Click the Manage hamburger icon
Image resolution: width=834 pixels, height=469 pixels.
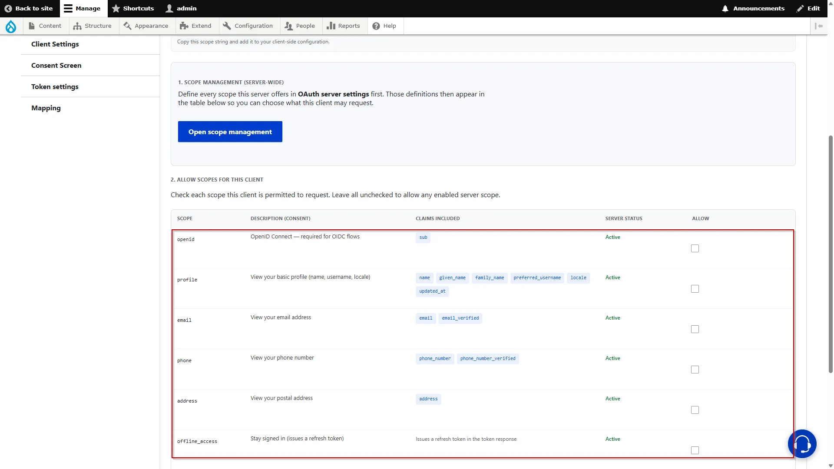(68, 8)
